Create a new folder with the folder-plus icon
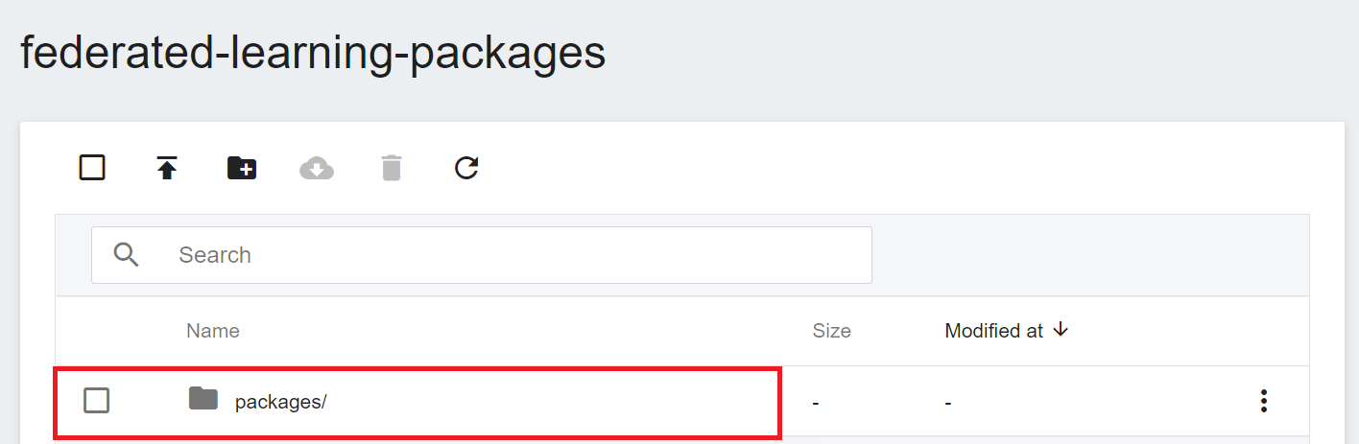 click(x=242, y=169)
